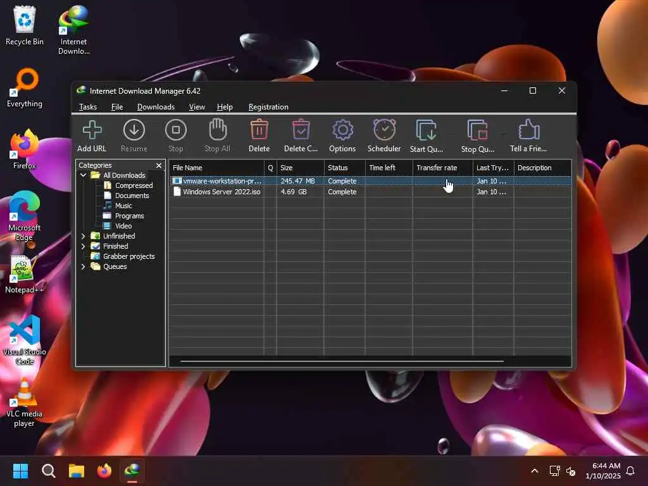The width and height of the screenshot is (648, 486).
Task: Expand the Finished category
Action: 83,246
